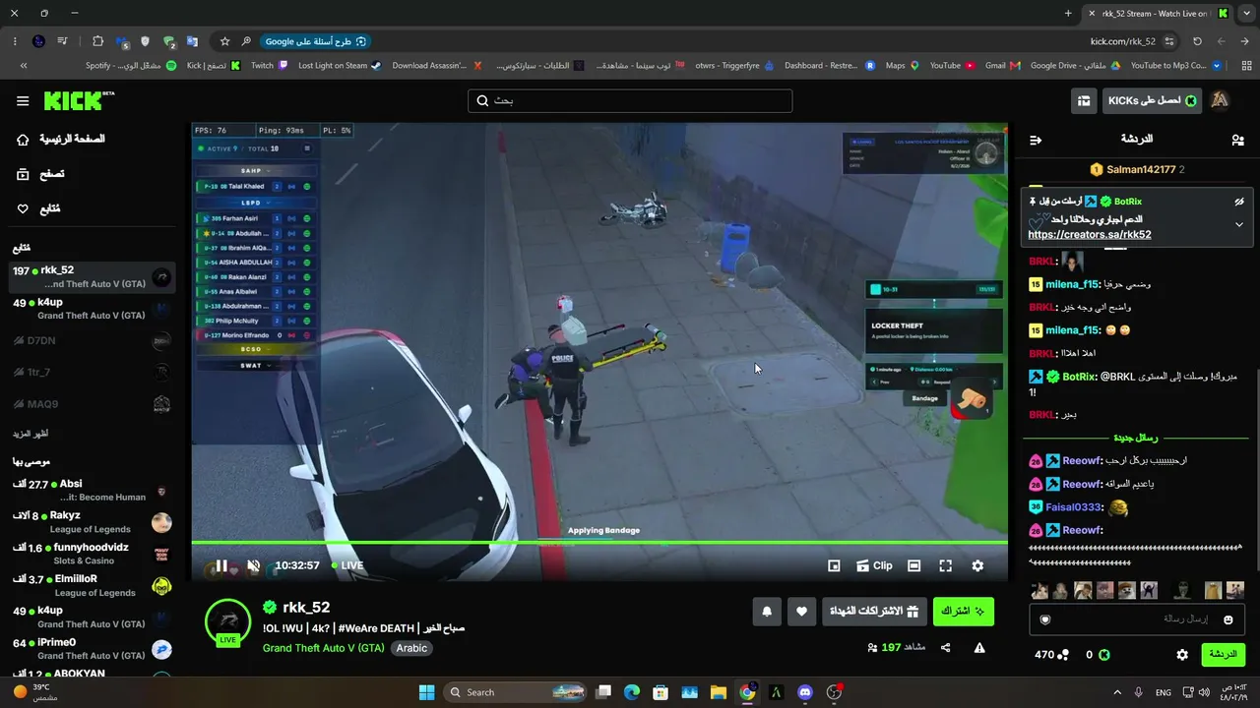The image size is (1260, 708).
Task: Open the rkk_52 Stream browser tab
Action: [x=1158, y=14]
